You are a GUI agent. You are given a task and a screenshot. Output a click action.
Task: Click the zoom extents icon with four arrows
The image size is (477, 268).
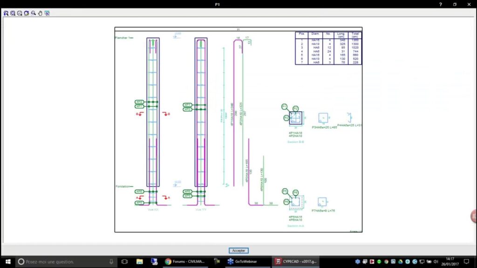pyautogui.click(x=13, y=13)
